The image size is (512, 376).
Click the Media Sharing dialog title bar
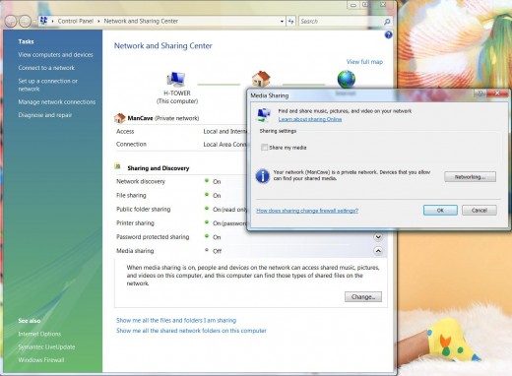(361, 95)
